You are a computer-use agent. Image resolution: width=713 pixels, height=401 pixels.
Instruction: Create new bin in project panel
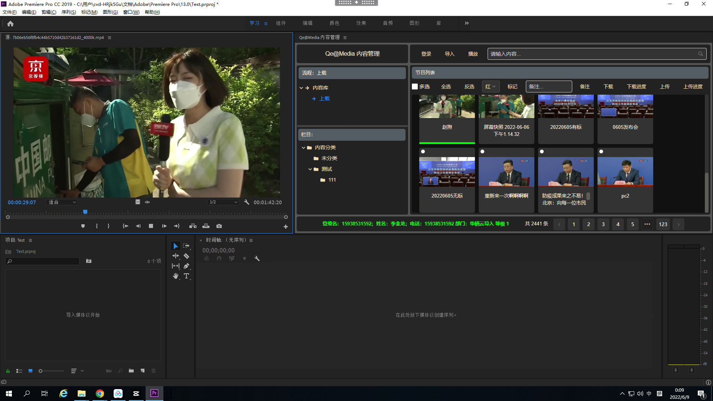pos(131,371)
